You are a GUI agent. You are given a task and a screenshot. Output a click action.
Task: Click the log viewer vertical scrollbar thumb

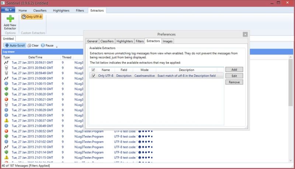pos(291,82)
